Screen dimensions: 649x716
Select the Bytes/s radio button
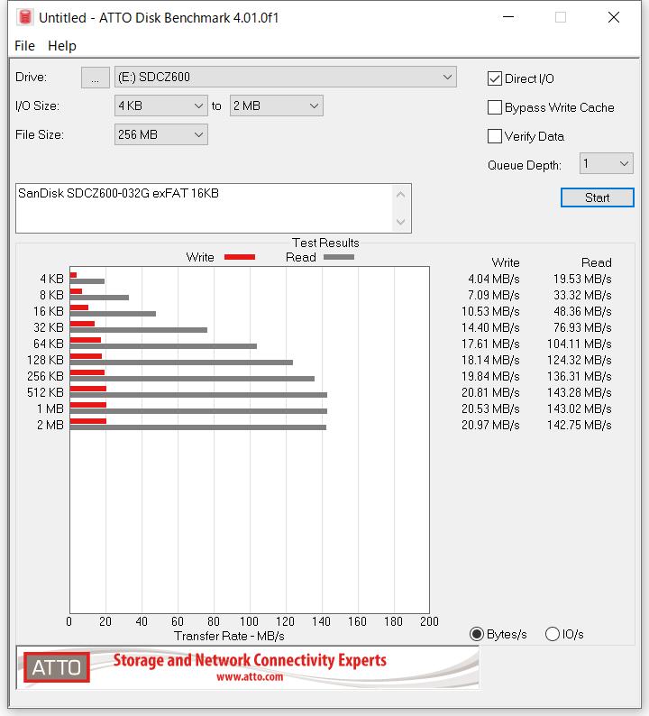coord(477,634)
